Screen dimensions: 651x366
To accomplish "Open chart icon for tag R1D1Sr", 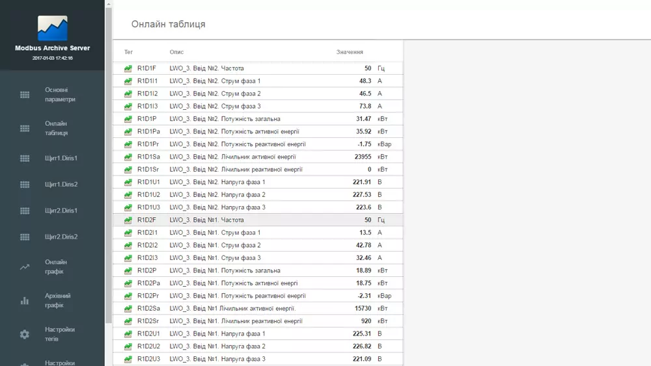I will point(128,170).
